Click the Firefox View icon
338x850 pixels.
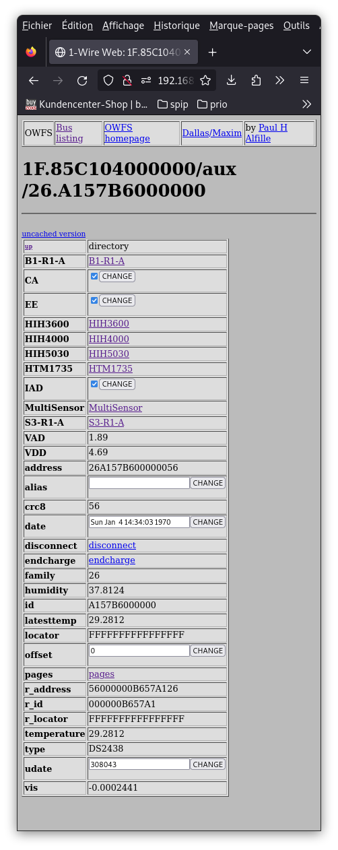point(31,52)
